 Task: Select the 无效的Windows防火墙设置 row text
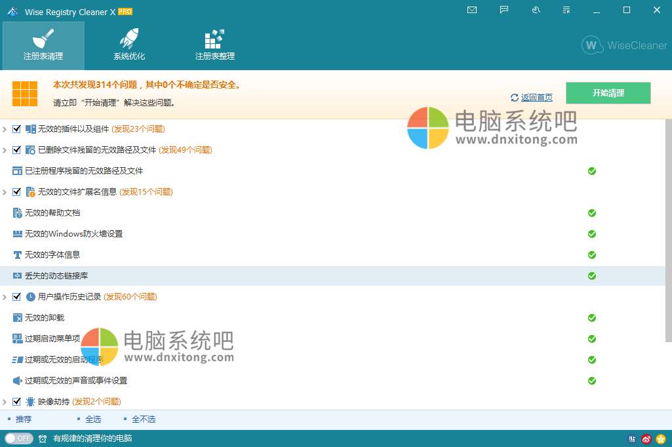(73, 234)
